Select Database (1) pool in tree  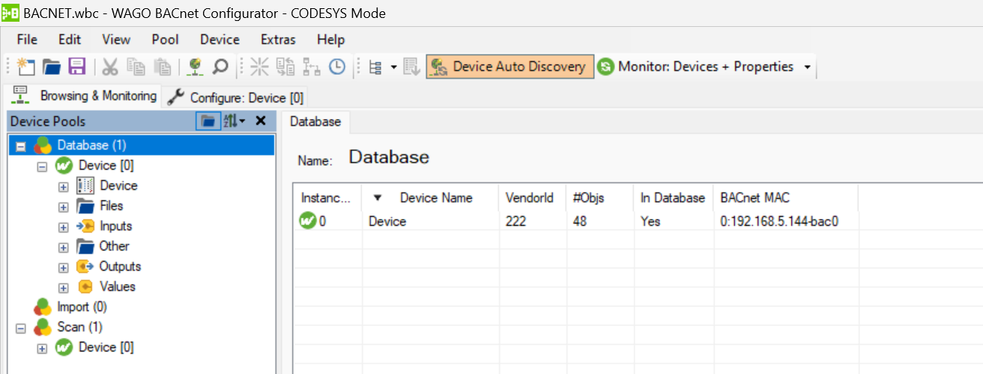pos(91,145)
